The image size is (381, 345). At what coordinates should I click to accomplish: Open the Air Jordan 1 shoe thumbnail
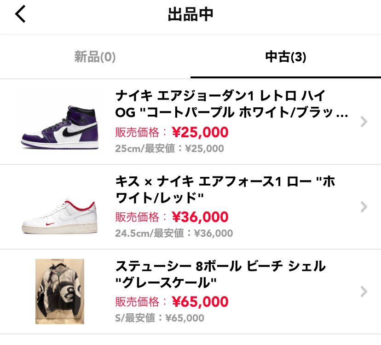(x=59, y=122)
